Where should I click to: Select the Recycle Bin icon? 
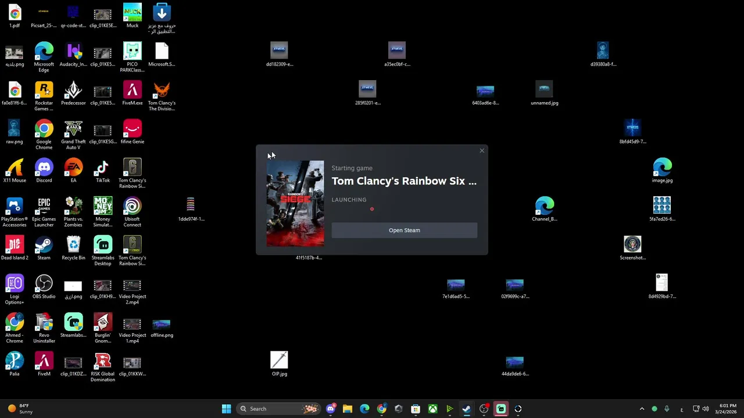pos(73,248)
